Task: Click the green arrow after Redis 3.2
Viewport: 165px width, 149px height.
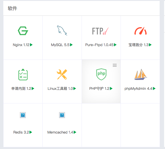Action: coord(31,132)
